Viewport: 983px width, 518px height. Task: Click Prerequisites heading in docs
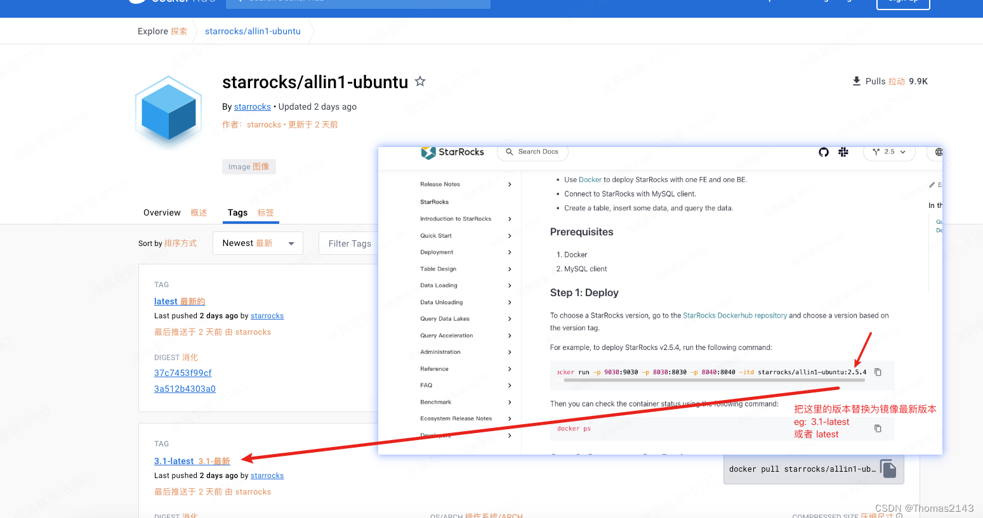[581, 232]
